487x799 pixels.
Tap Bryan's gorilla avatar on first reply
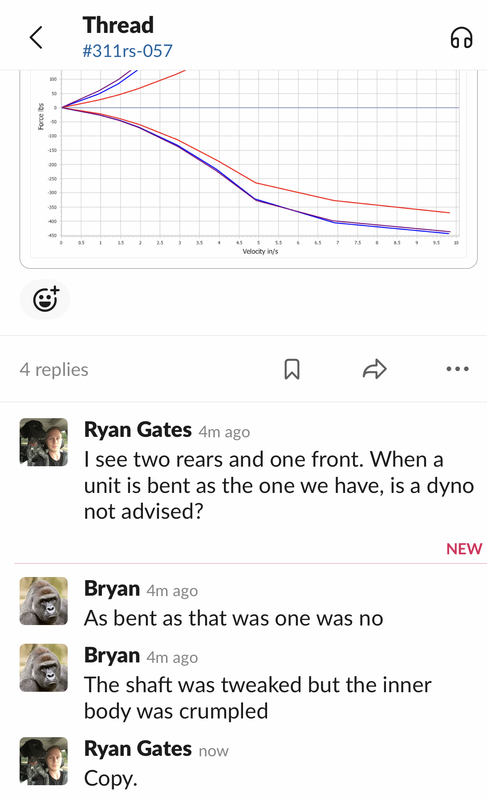44,601
